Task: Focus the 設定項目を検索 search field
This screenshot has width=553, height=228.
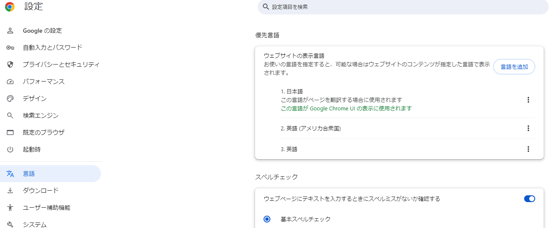Action: click(x=403, y=7)
